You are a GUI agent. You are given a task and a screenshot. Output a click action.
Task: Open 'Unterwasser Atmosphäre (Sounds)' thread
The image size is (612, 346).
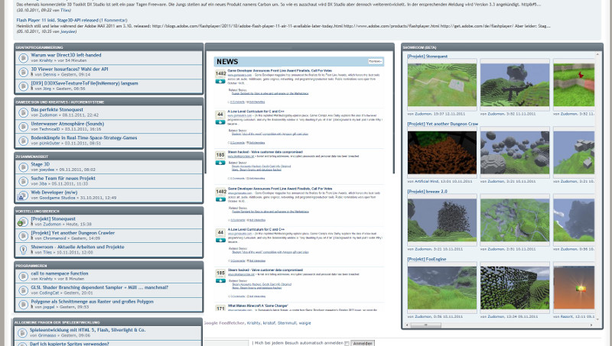[68, 123]
